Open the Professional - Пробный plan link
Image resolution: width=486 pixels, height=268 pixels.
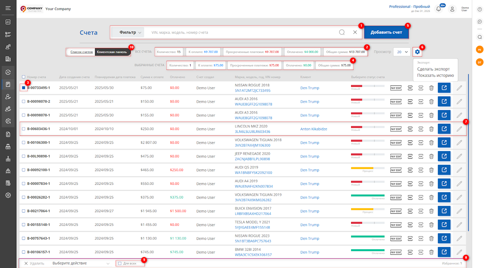point(409,7)
